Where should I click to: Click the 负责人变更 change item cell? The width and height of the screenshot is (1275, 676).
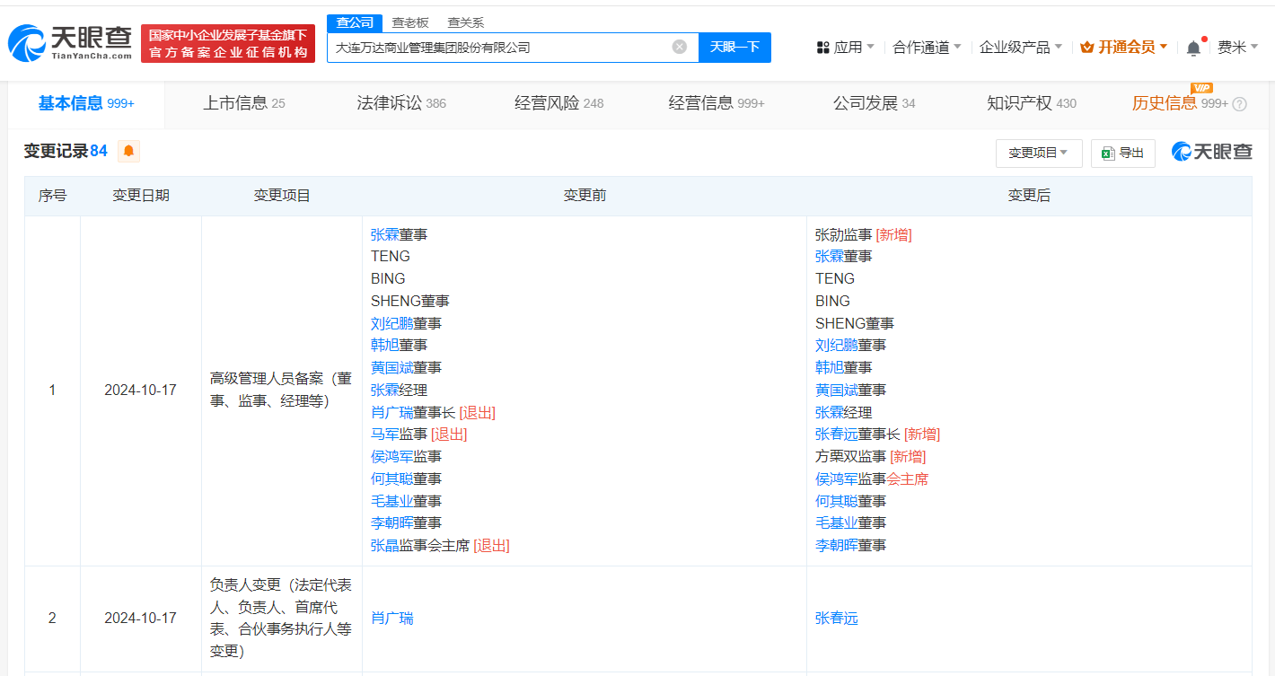point(281,619)
